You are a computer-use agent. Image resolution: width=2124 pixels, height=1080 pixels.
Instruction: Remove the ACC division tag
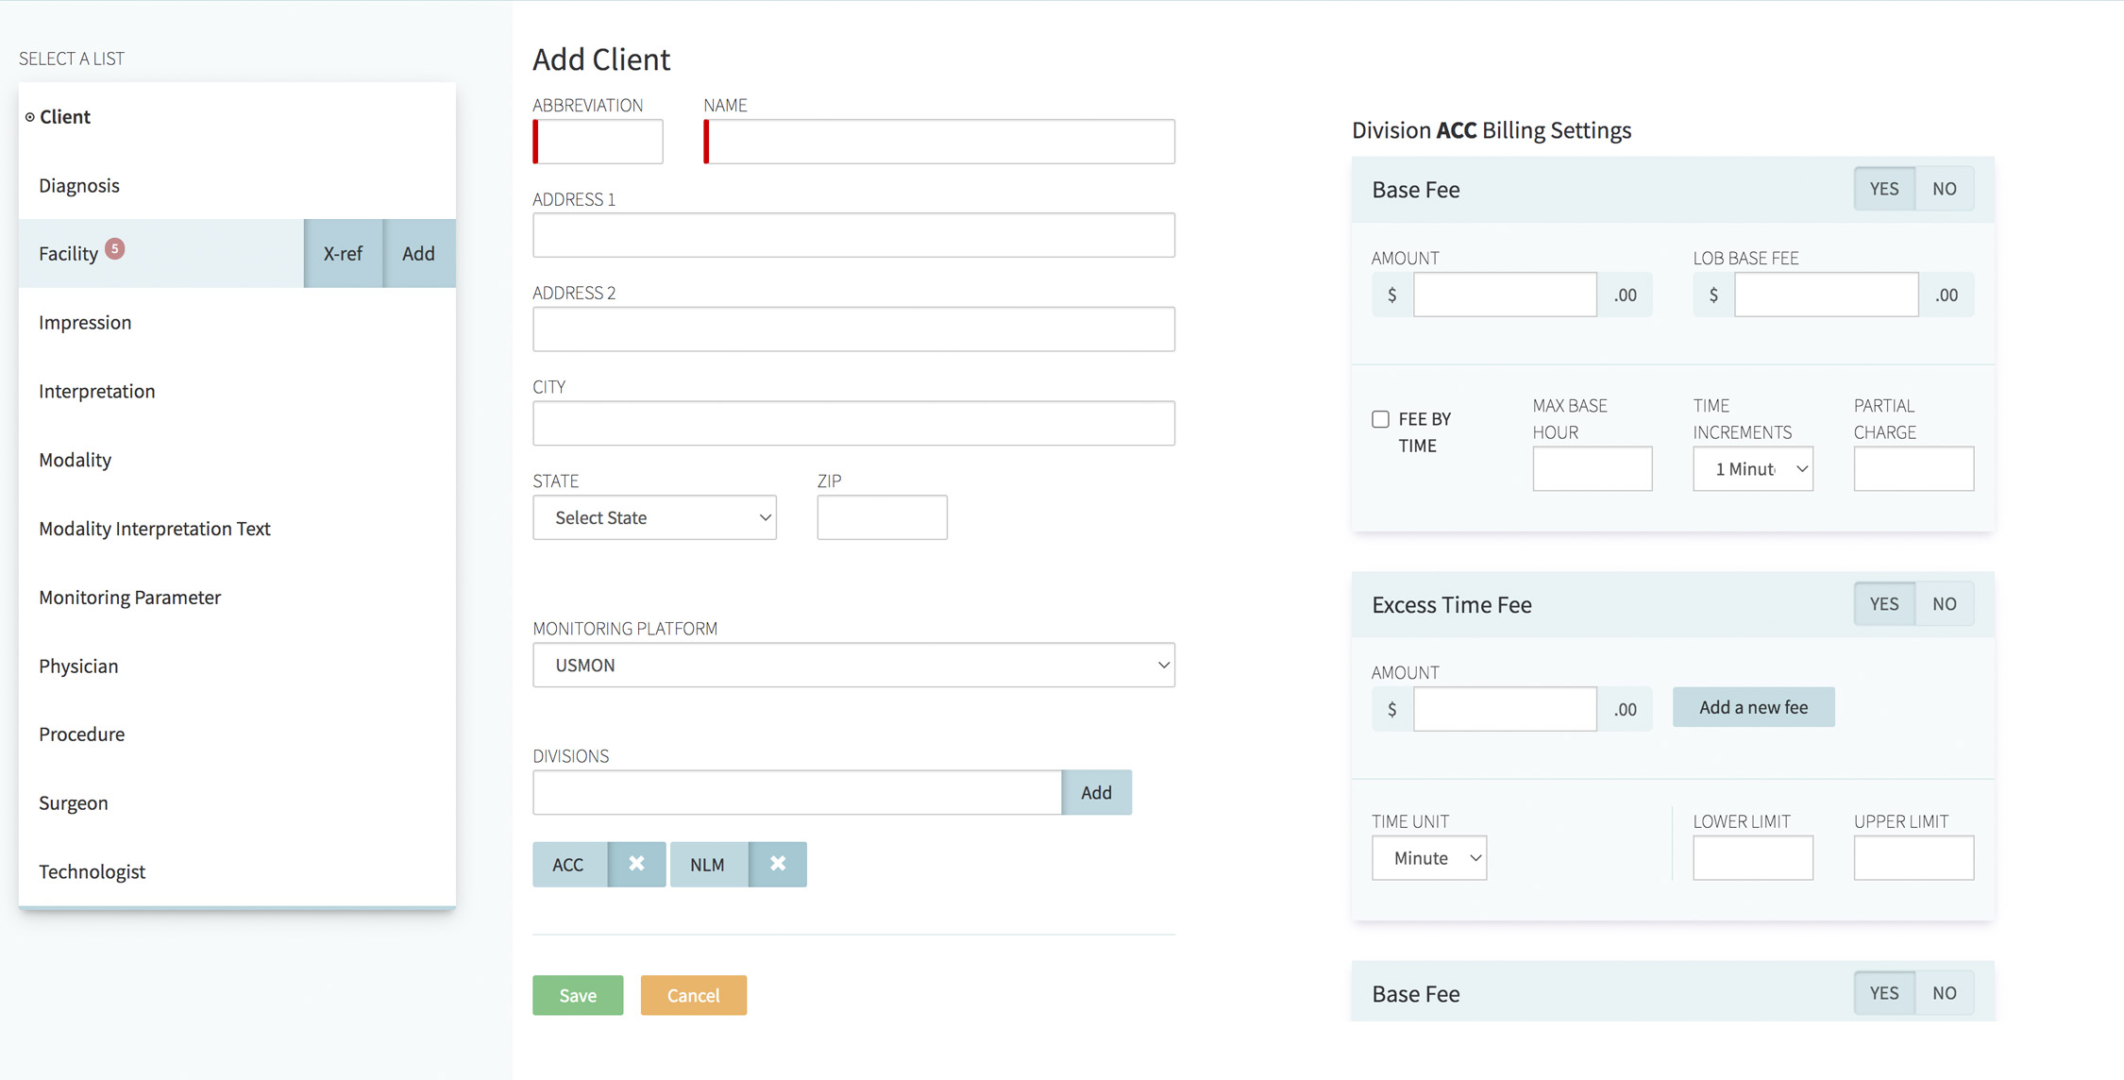[636, 864]
